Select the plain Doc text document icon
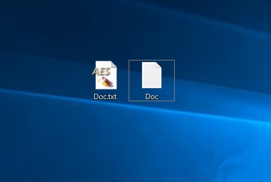Viewport: 271px width, 182px height. click(x=152, y=75)
